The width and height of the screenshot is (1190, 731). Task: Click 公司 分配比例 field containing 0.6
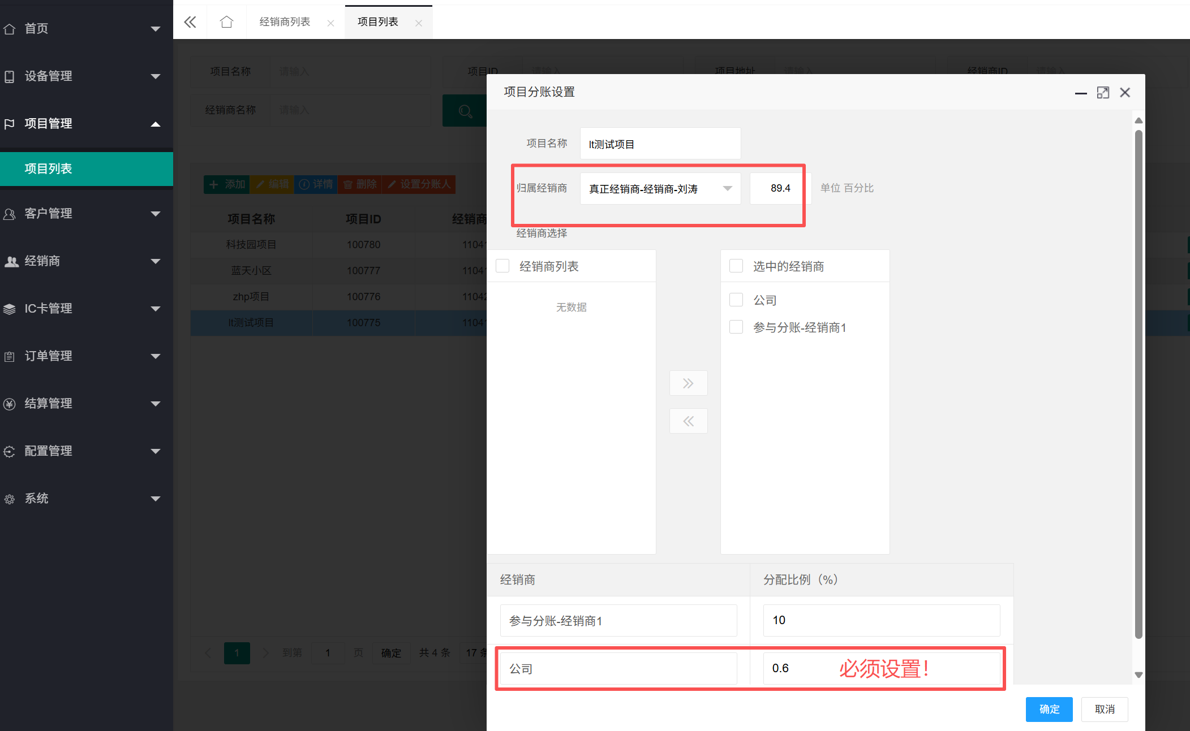click(x=881, y=668)
